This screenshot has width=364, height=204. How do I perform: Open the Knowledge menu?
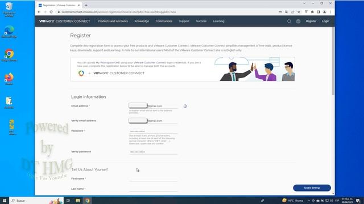pos(142,21)
